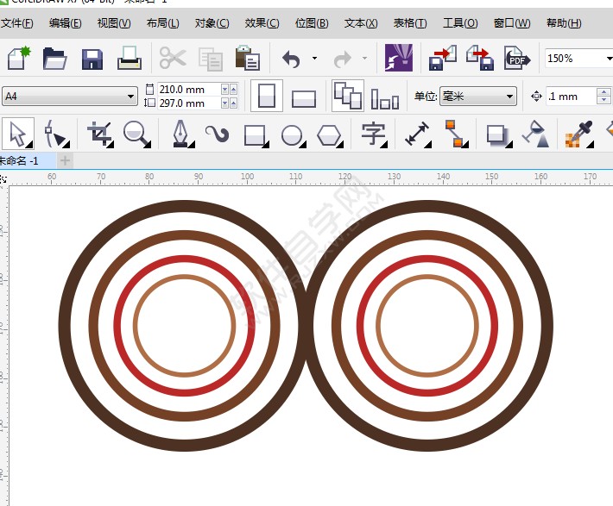
Task: Select the Zoom magnifier tool
Action: tap(136, 134)
